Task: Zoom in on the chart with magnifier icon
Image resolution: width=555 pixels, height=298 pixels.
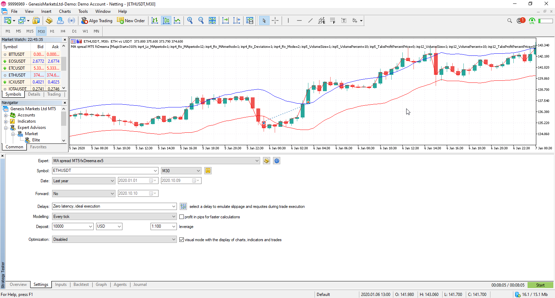Action: click(190, 20)
